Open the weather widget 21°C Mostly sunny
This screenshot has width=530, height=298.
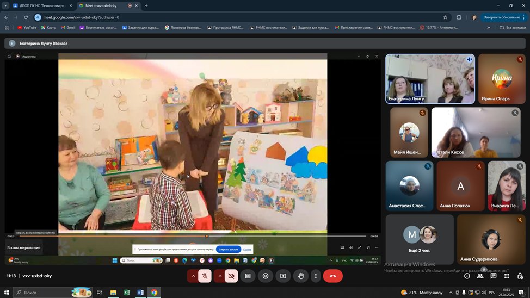coord(422,292)
